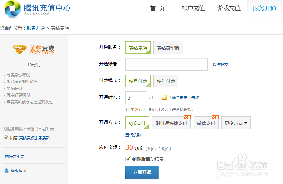Choose 按月付费 payment mode
283x184 pixels.
(138, 81)
